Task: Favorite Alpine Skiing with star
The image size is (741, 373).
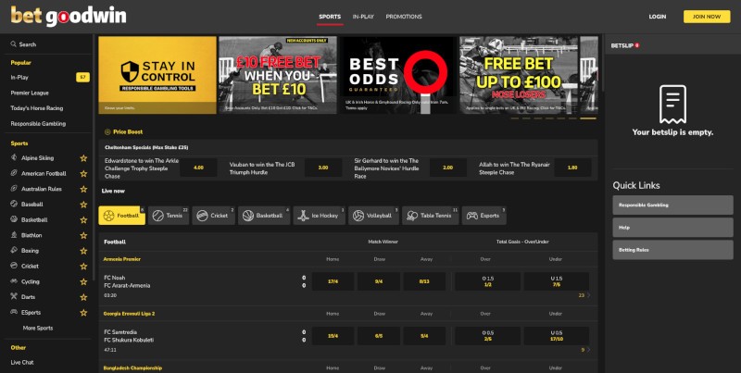Action: point(83,158)
